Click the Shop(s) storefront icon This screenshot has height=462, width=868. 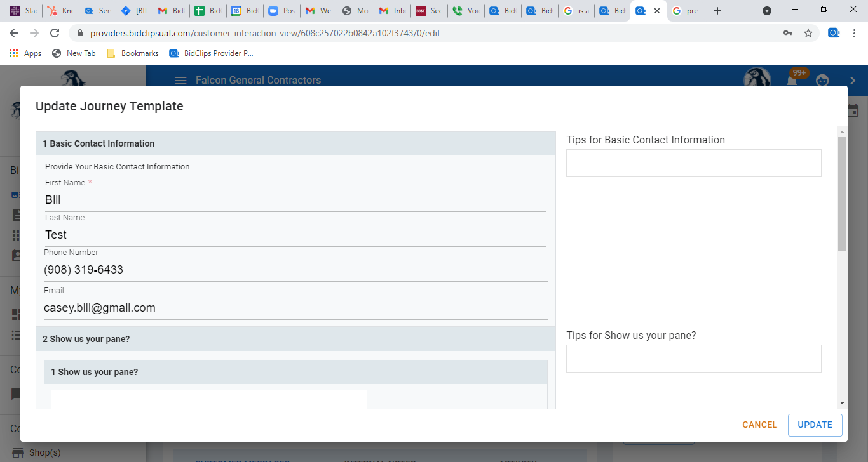(x=18, y=452)
